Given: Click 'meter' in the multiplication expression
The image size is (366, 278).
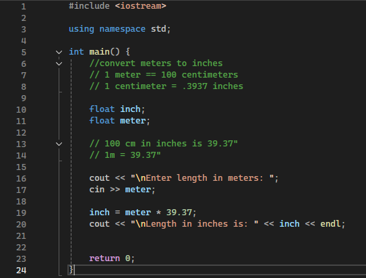Looking at the screenshot, I should pos(138,213).
